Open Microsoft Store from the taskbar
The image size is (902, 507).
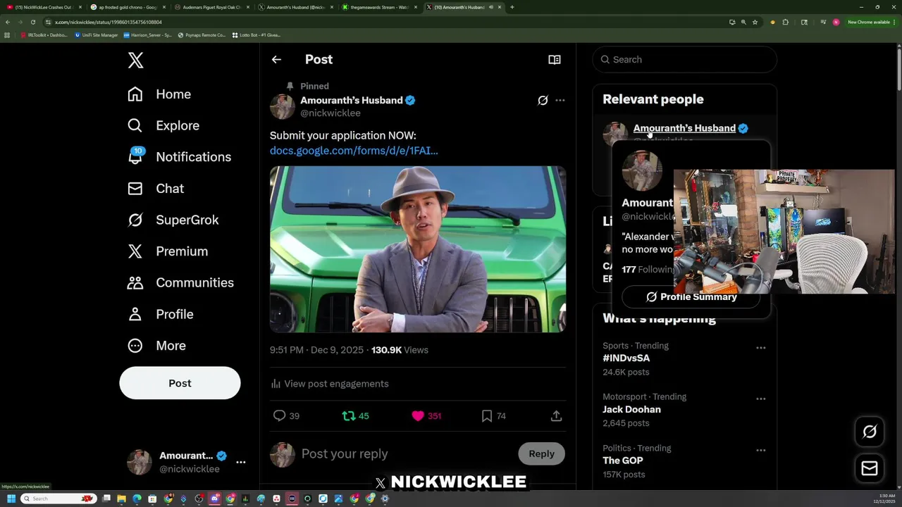(152, 499)
